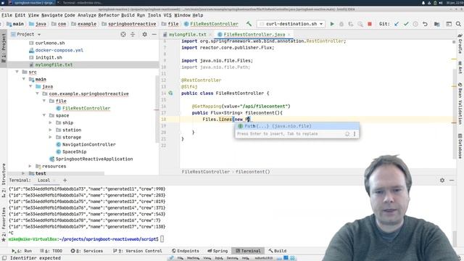The height and width of the screenshot is (261, 464).
Task: Open Project panel settings gear
Action: pyautogui.click(x=144, y=34)
